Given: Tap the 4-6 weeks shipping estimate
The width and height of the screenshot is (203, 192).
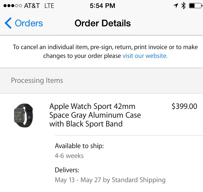Looking at the screenshot, I should pyautogui.click(x=69, y=156).
